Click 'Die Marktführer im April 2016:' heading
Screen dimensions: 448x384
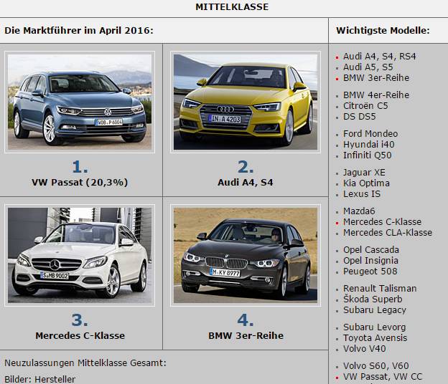coord(79,30)
